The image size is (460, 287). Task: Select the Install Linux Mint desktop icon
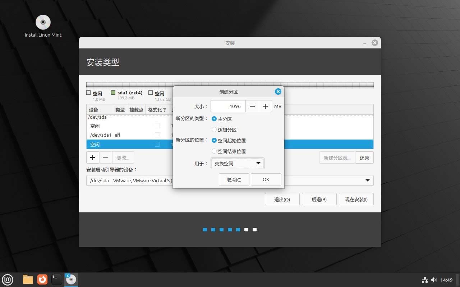point(43,22)
